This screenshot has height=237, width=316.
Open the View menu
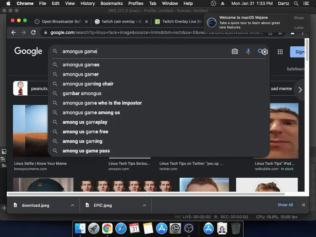(70, 3)
